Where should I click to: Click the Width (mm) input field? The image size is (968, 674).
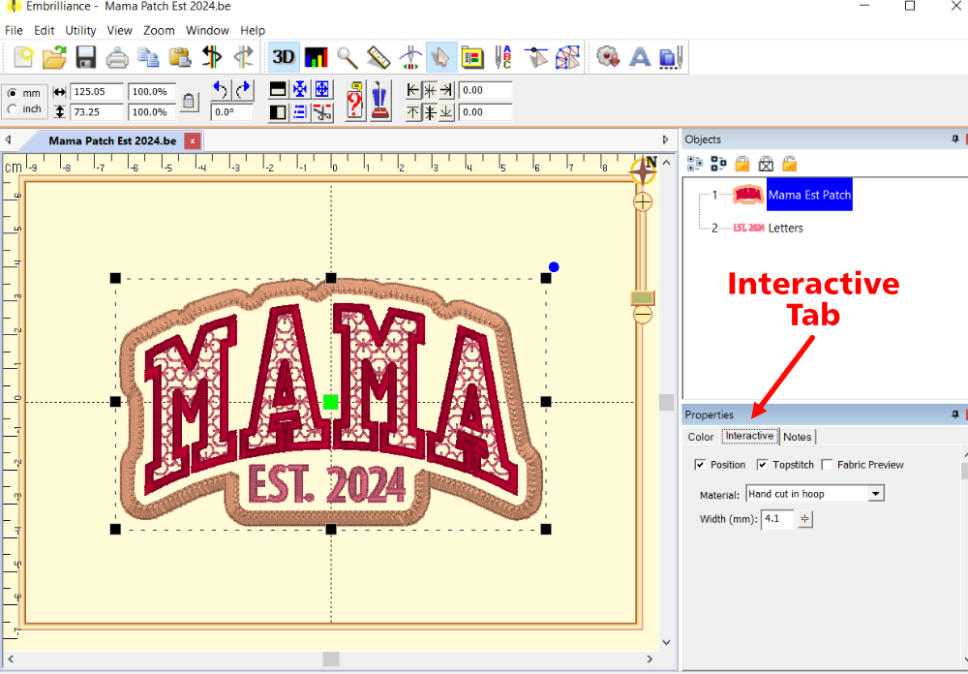pos(777,519)
